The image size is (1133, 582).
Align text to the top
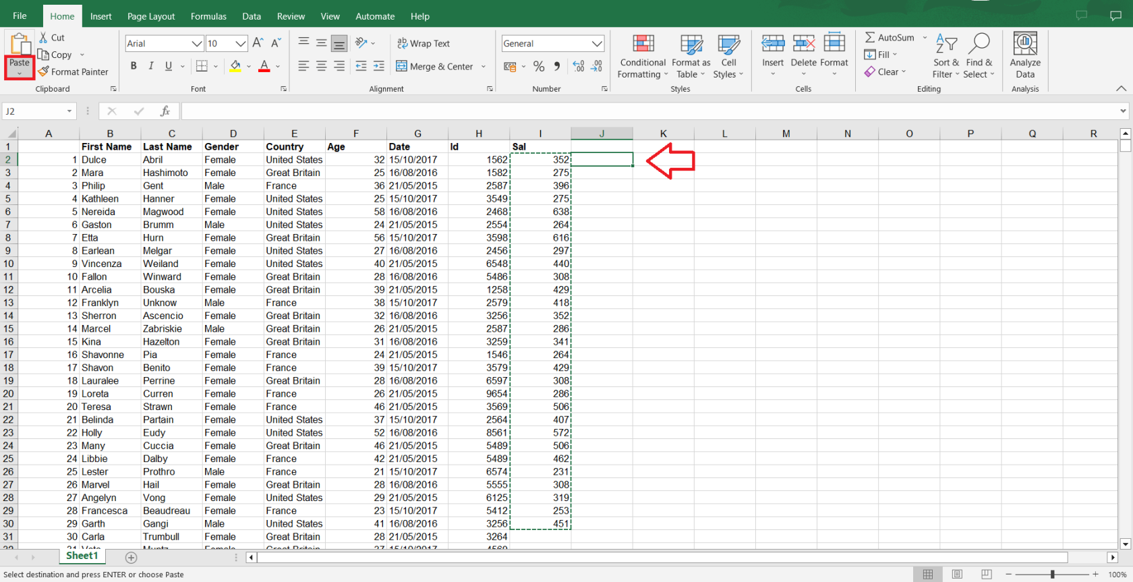(x=303, y=43)
